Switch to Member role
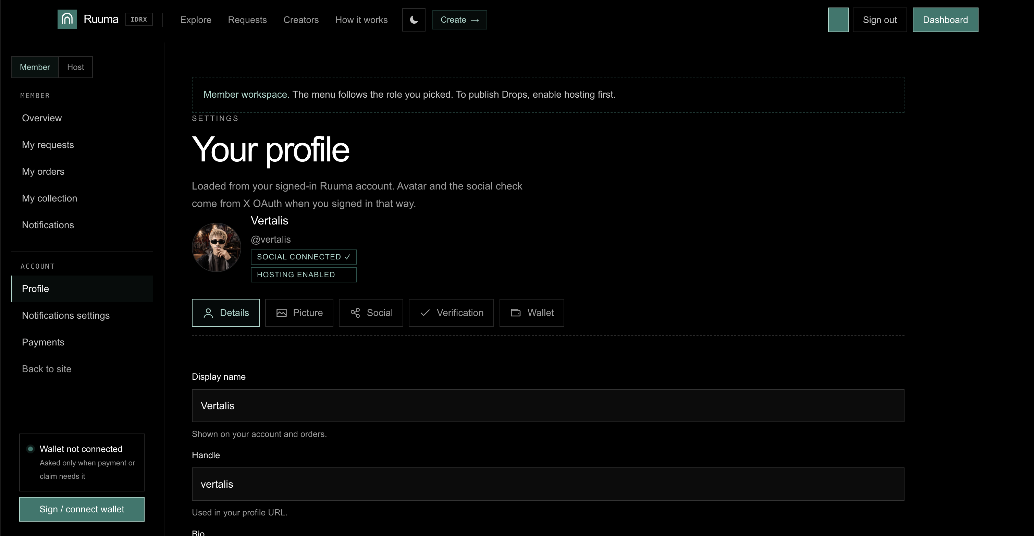Screen dimensions: 1034x536 pos(35,67)
